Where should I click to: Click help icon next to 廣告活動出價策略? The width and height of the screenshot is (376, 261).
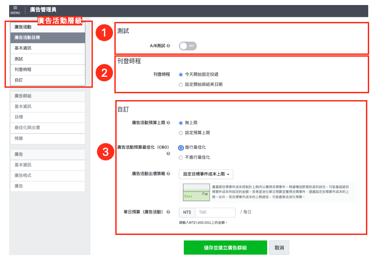click(x=168, y=174)
